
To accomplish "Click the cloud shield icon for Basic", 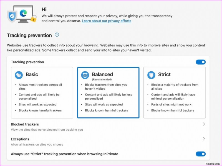I will click(x=19, y=74).
